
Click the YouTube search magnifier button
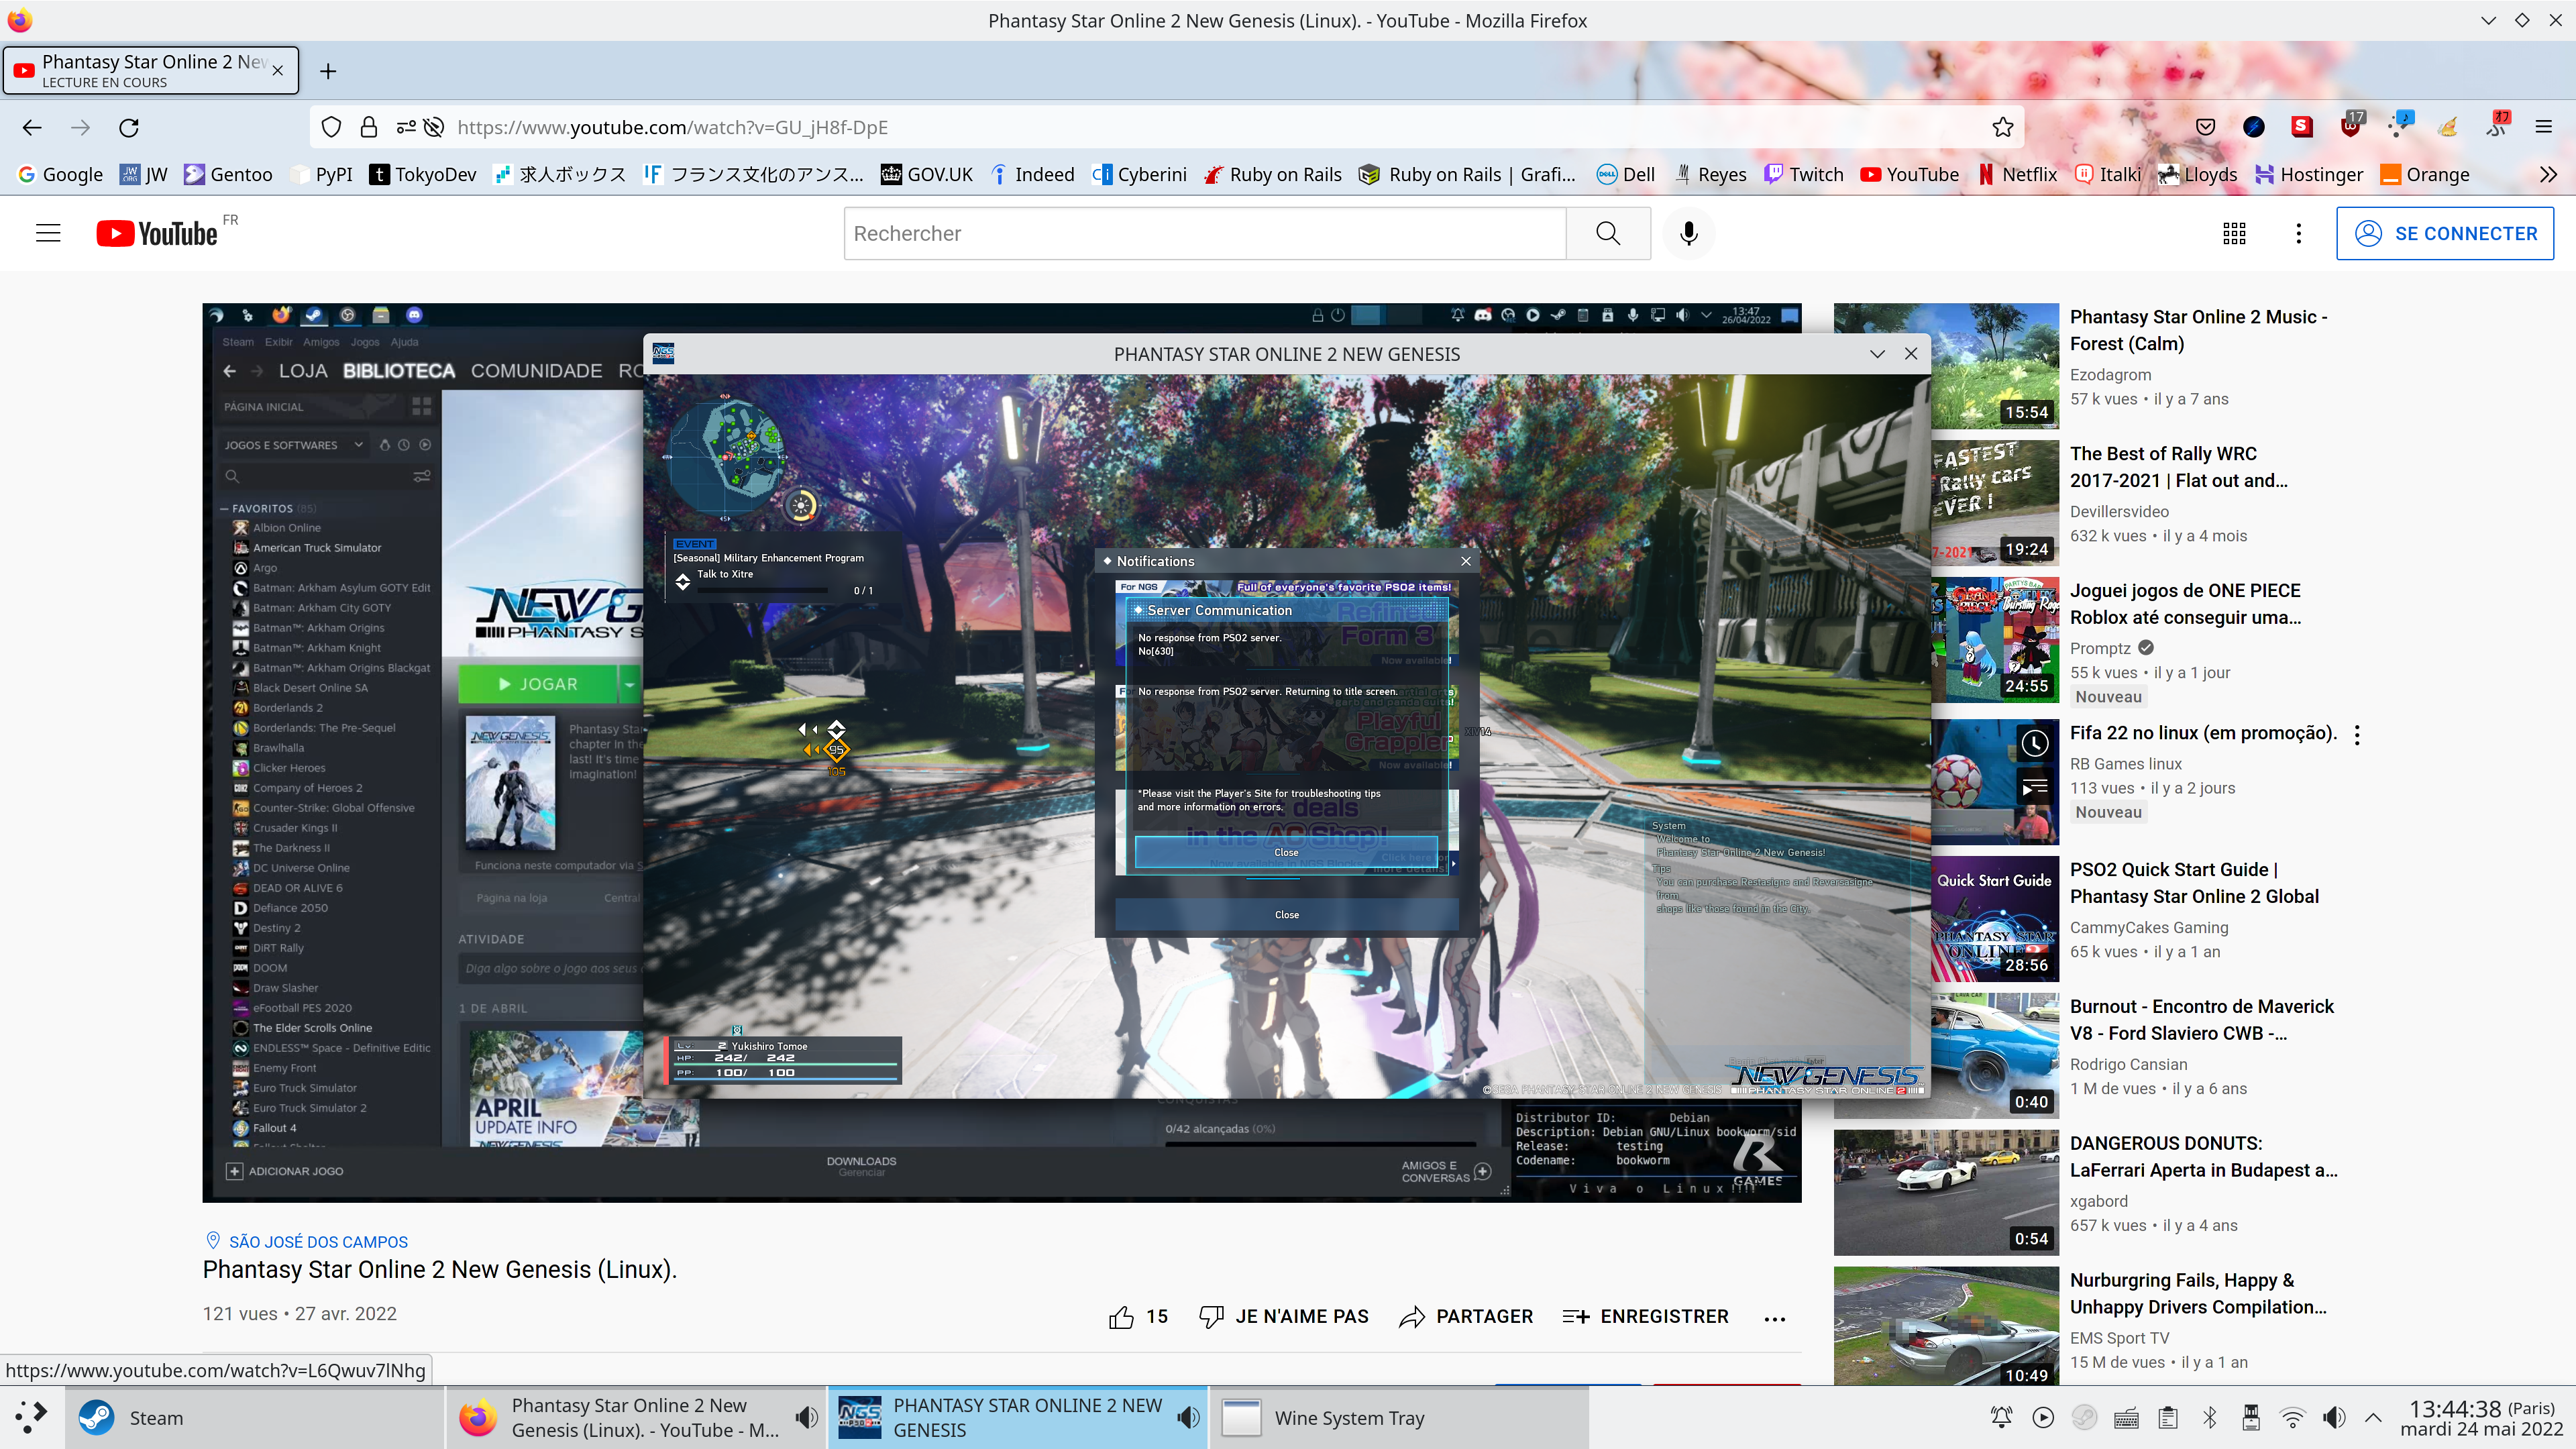(1608, 233)
